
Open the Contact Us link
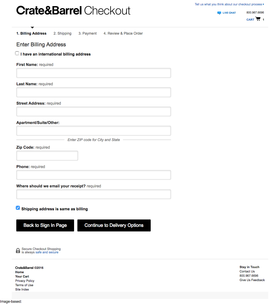(247, 271)
